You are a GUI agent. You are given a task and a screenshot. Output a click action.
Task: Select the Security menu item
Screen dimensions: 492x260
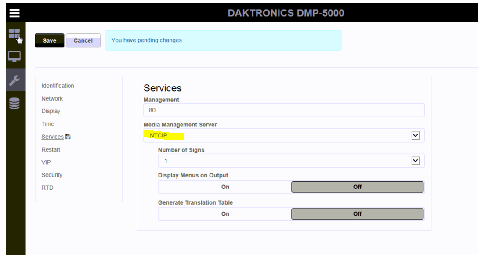[x=52, y=175]
